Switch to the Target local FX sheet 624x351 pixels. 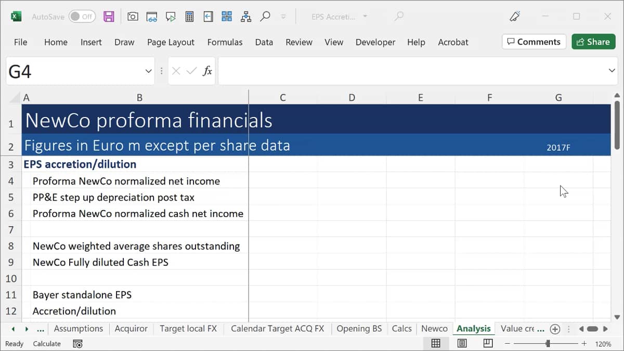click(188, 329)
